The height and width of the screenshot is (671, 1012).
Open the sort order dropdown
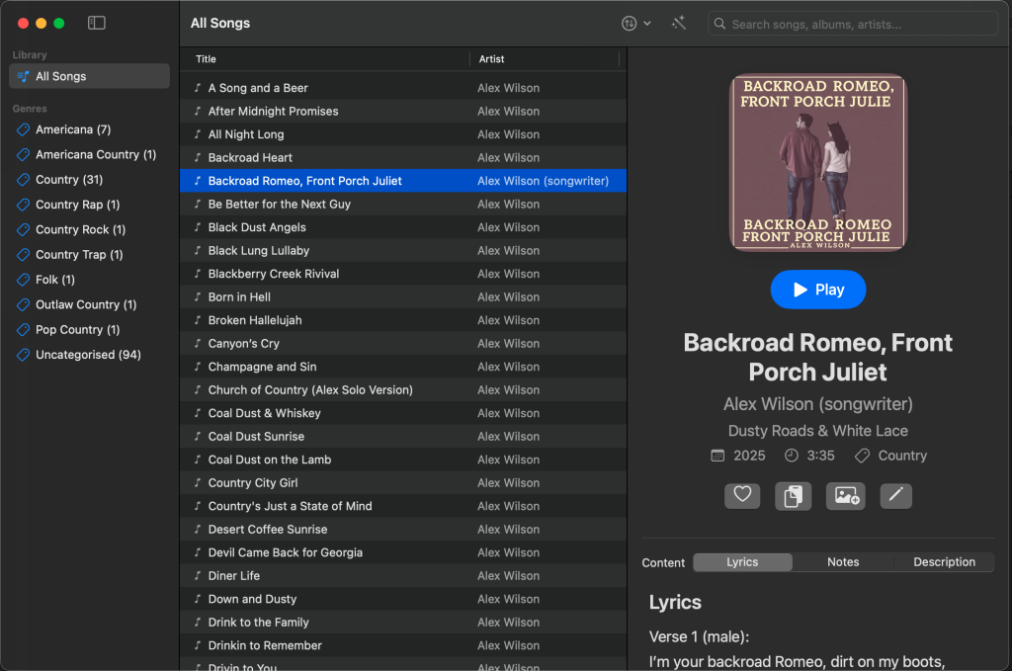636,24
